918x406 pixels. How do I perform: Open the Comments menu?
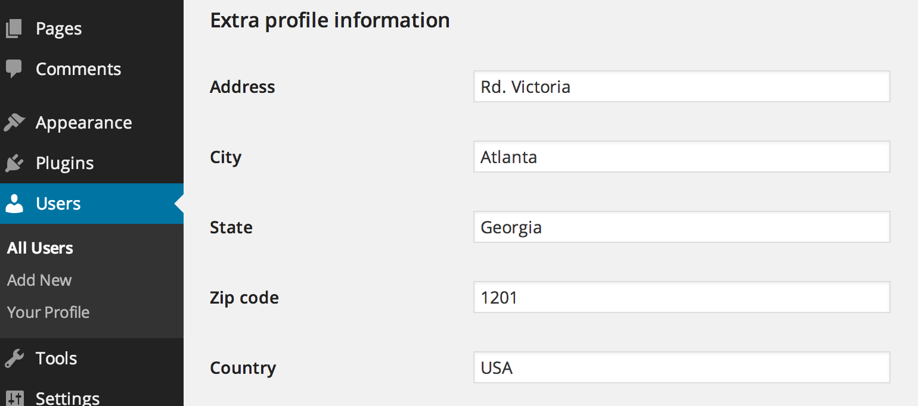point(78,69)
